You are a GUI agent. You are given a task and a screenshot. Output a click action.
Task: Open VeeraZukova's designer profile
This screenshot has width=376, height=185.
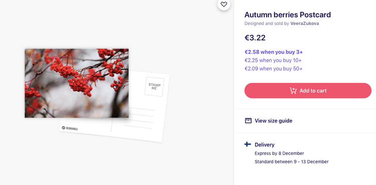tap(304, 23)
